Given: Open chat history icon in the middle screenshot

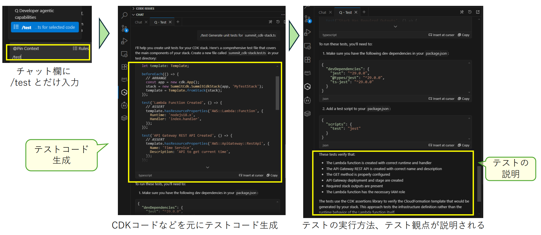Looking at the screenshot, I should 278,22.
